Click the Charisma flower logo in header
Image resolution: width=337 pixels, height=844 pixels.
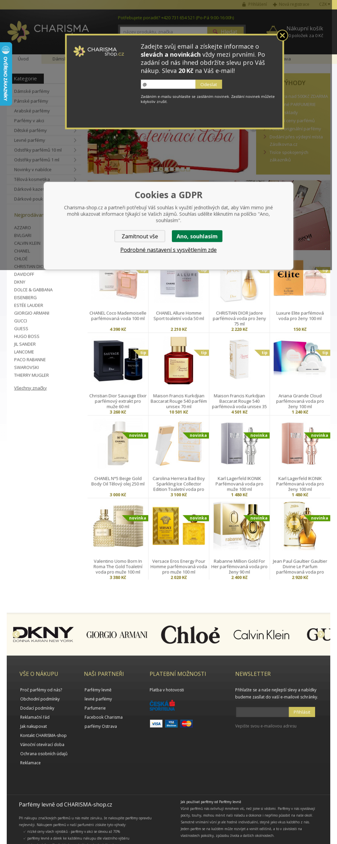point(18,31)
